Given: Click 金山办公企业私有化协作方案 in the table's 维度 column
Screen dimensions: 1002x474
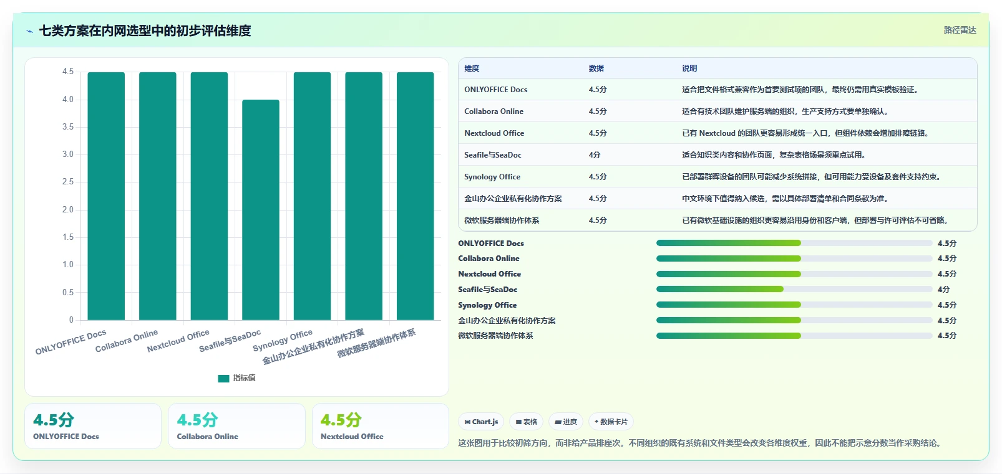Looking at the screenshot, I should click(x=513, y=199).
